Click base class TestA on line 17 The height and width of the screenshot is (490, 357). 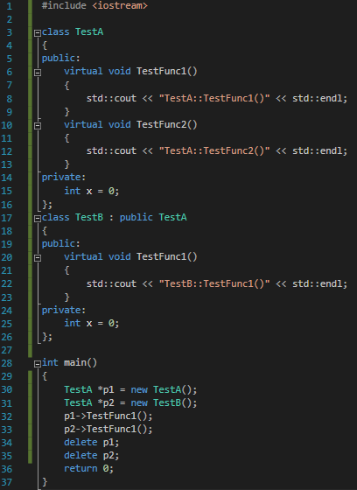point(172,217)
